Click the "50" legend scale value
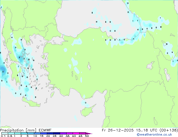 click(x=87, y=136)
